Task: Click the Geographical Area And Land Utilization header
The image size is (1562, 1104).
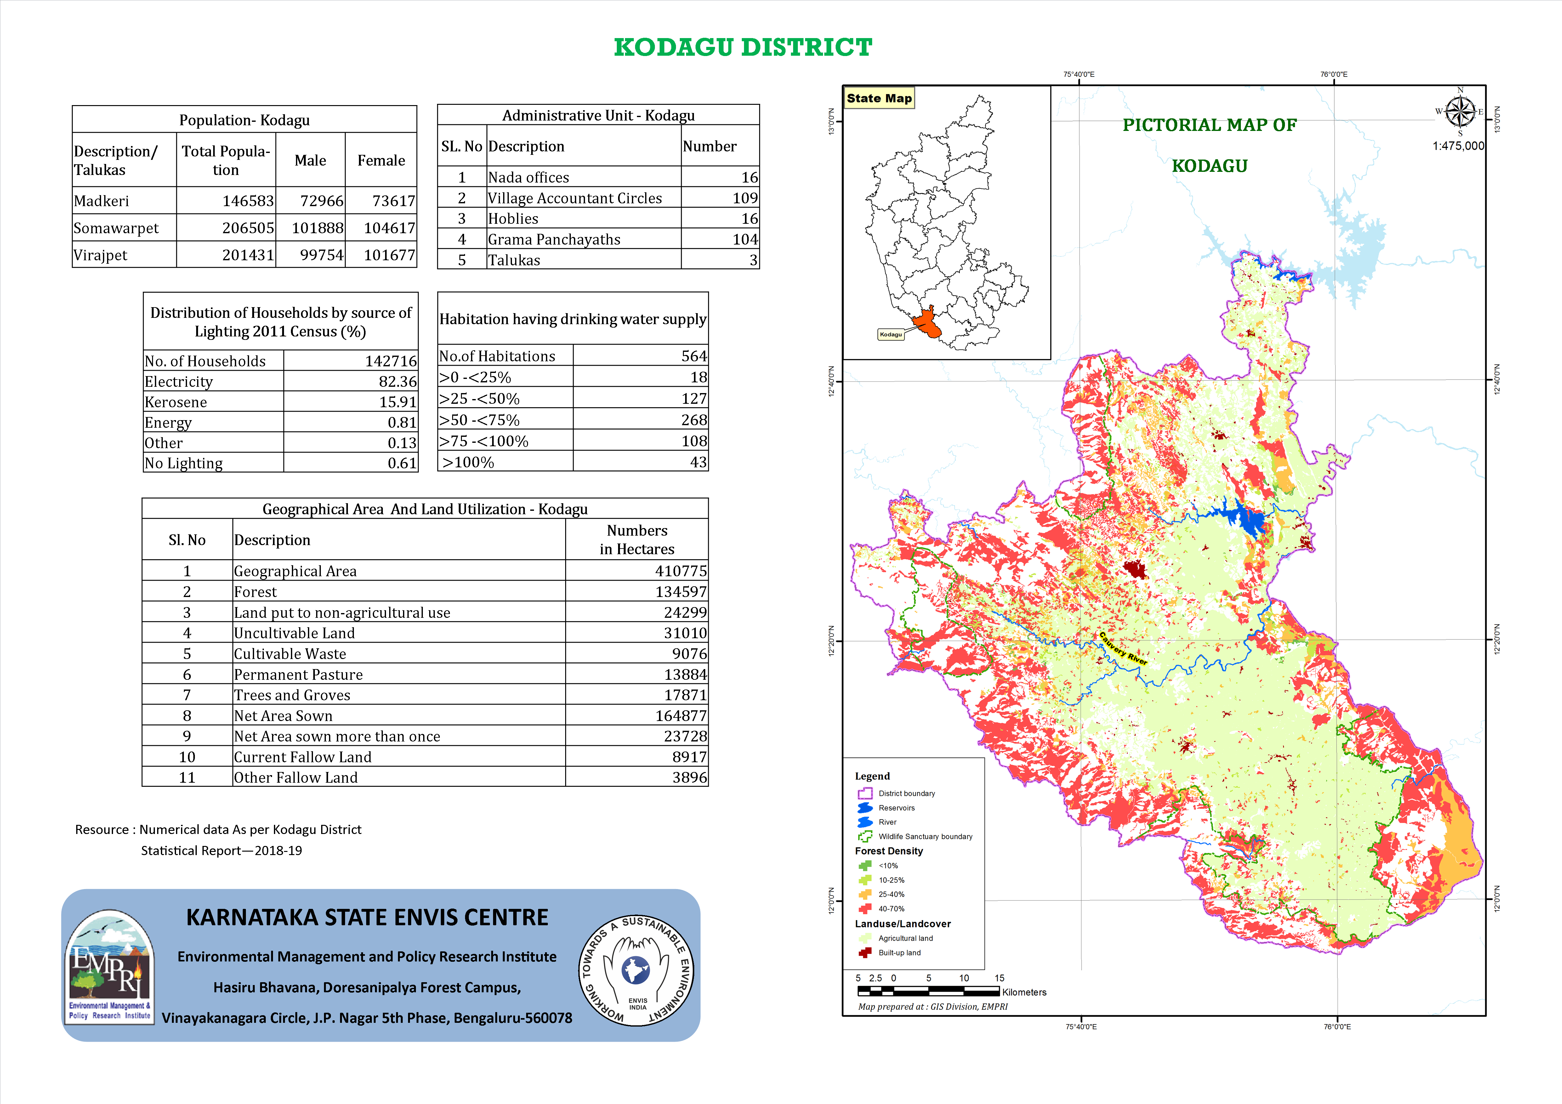Action: point(425,509)
